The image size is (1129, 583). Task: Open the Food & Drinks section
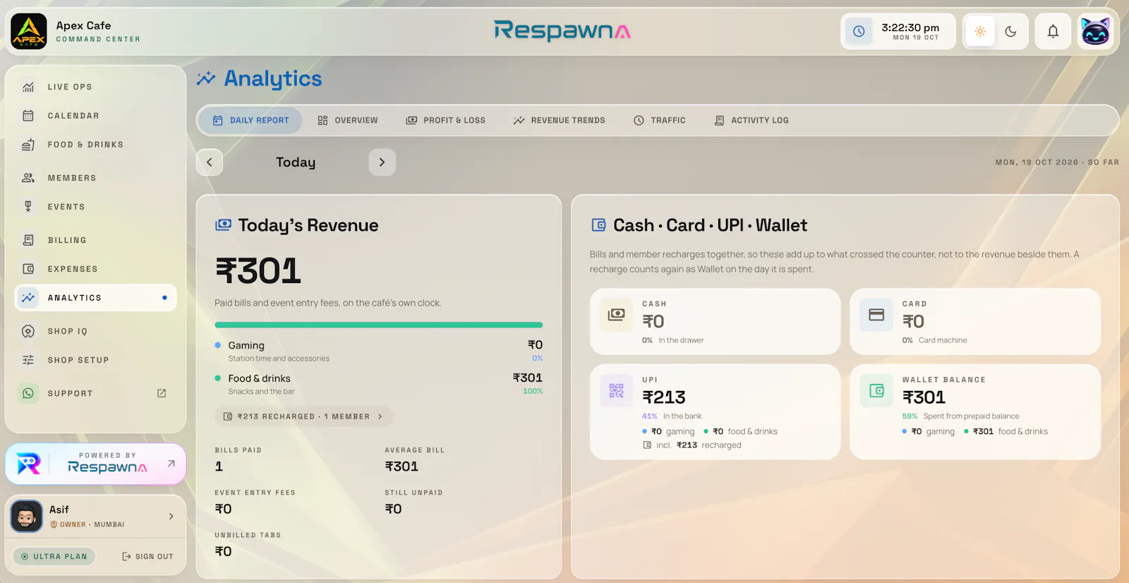96,145
